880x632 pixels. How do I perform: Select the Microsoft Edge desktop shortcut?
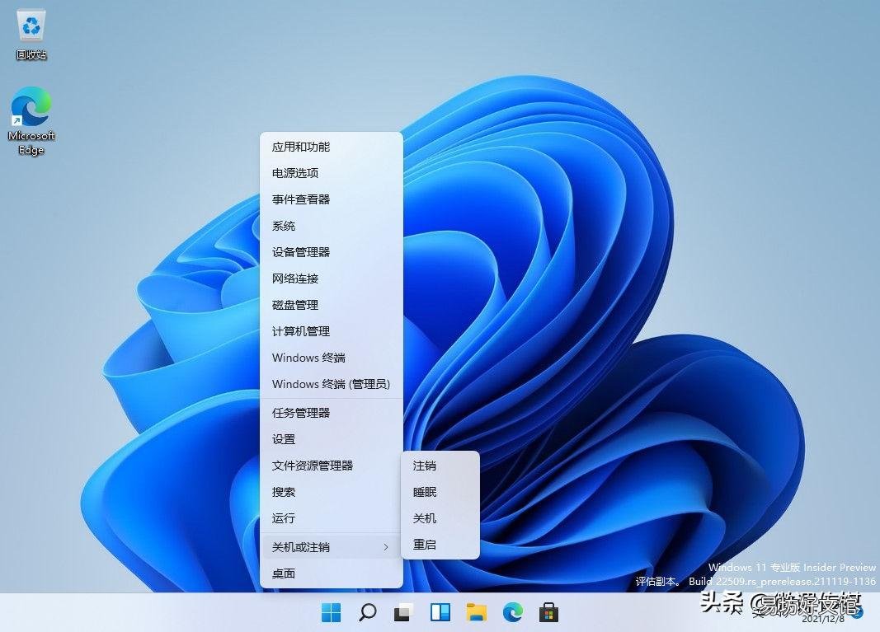click(31, 121)
